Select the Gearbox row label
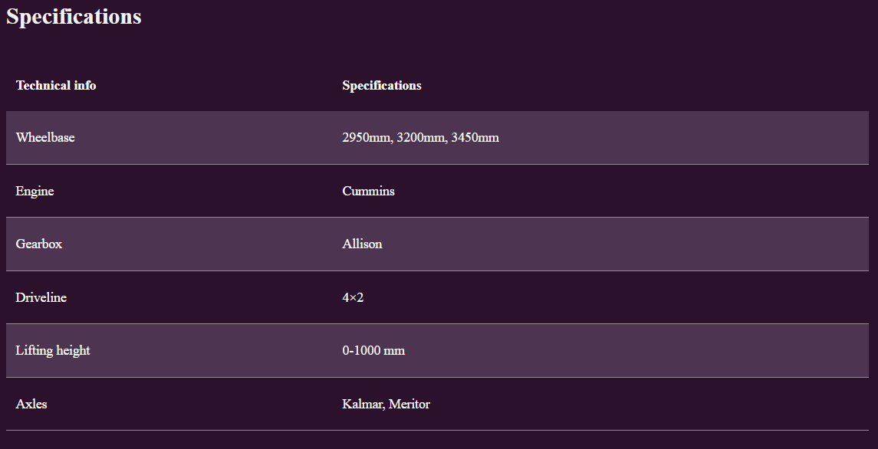Screen dimensions: 878x449 38,244
